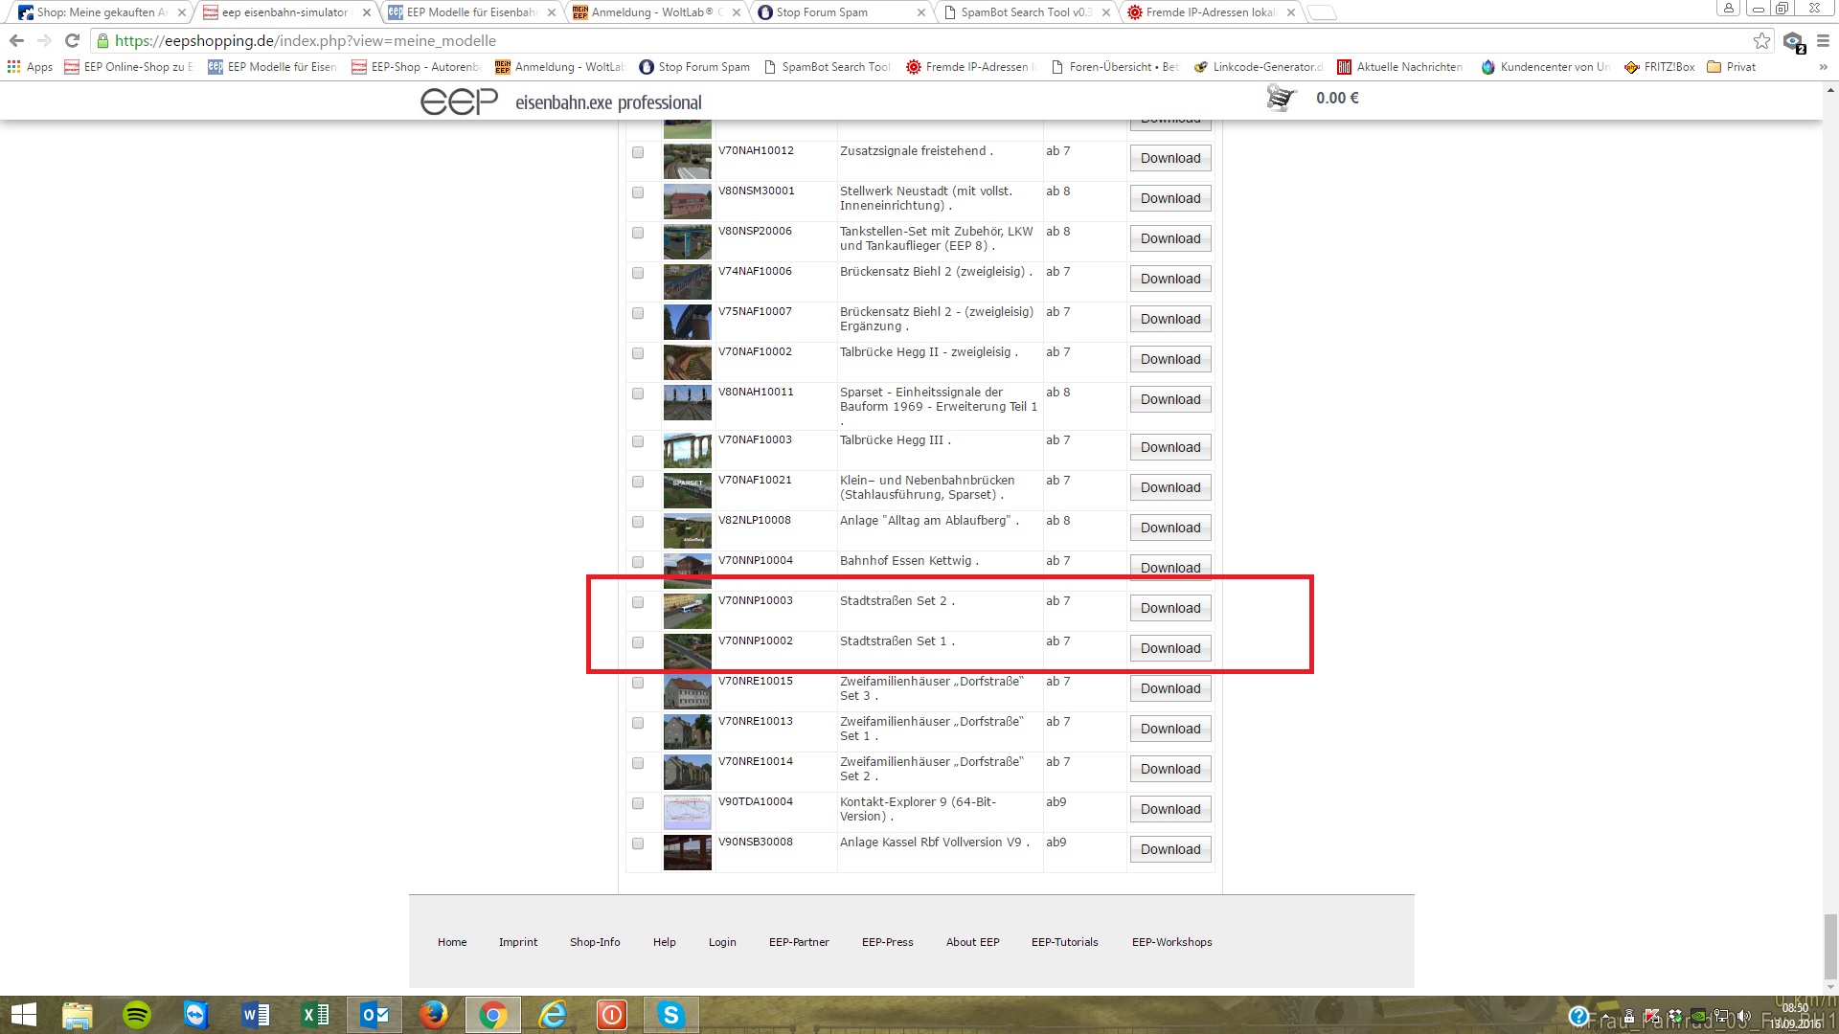Launch Skype from the taskbar

coord(670,1014)
